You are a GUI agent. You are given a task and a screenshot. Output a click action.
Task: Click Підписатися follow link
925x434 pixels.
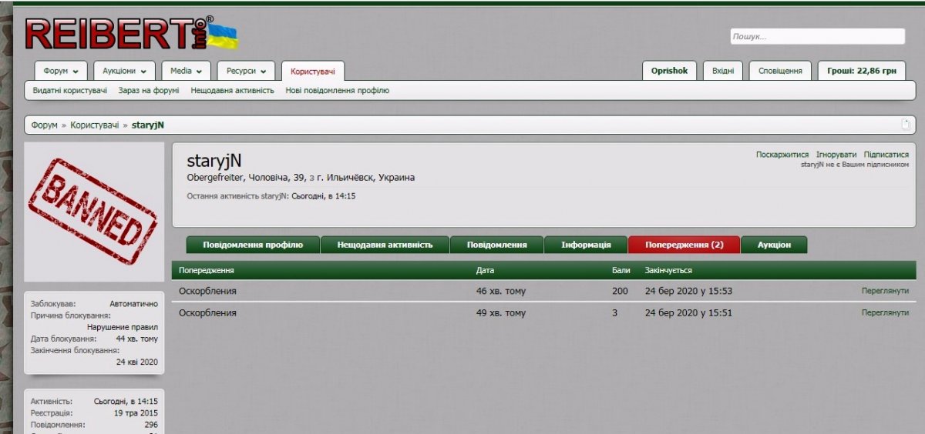click(886, 155)
